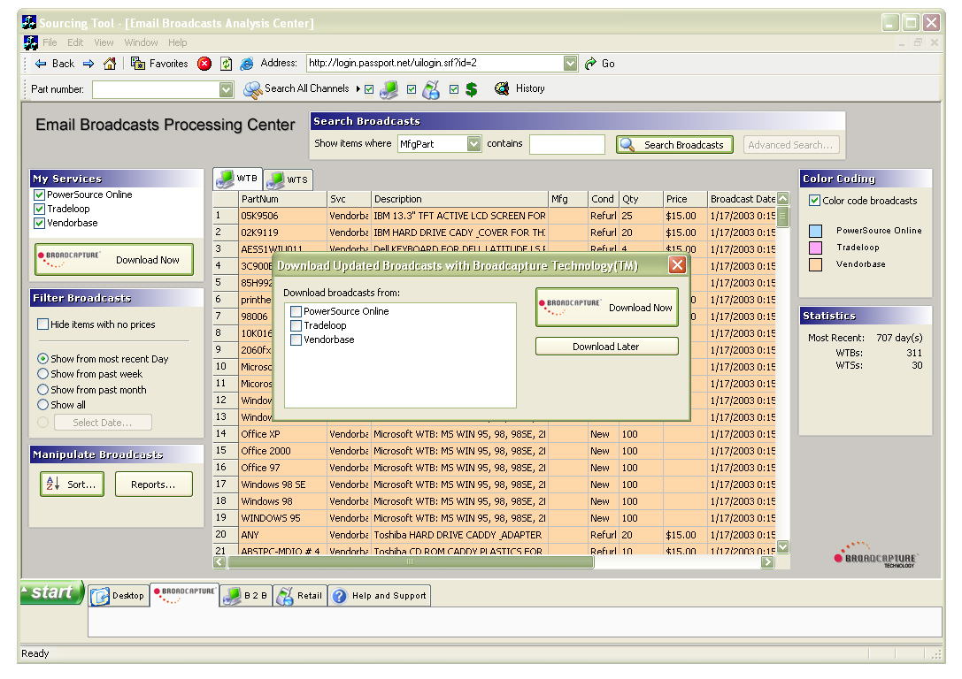
Task: Expand Search All Channels arrow
Action: point(358,89)
